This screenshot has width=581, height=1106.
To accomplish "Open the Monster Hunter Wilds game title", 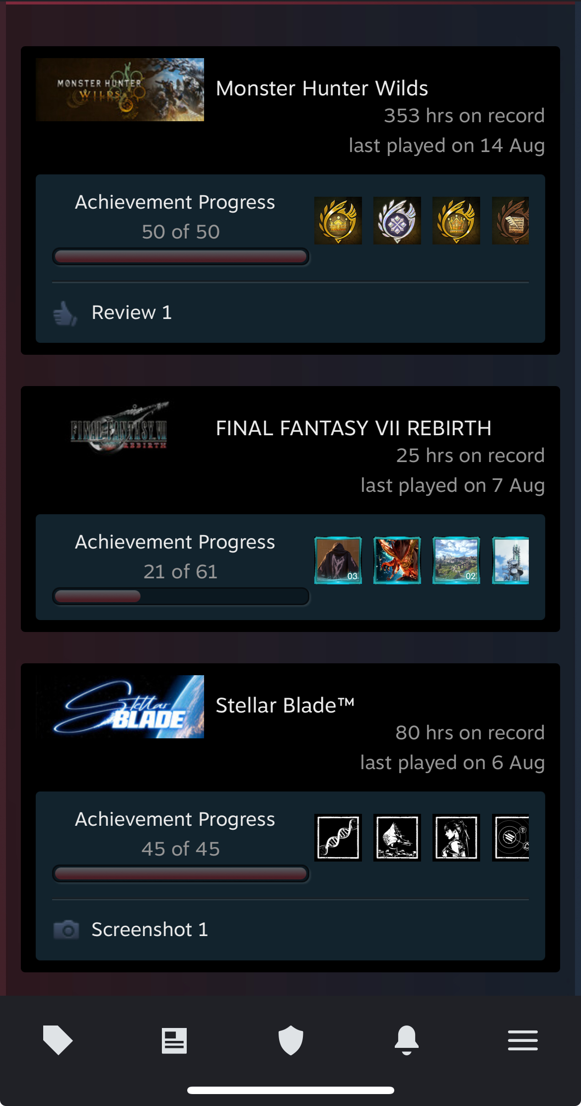I will click(322, 88).
